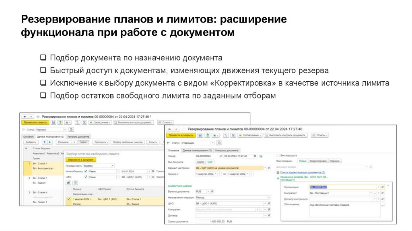This screenshot has height=231, width=412.
Task: Open ВА - ООО Тест organization link icon
Action: pyautogui.click(x=382, y=187)
